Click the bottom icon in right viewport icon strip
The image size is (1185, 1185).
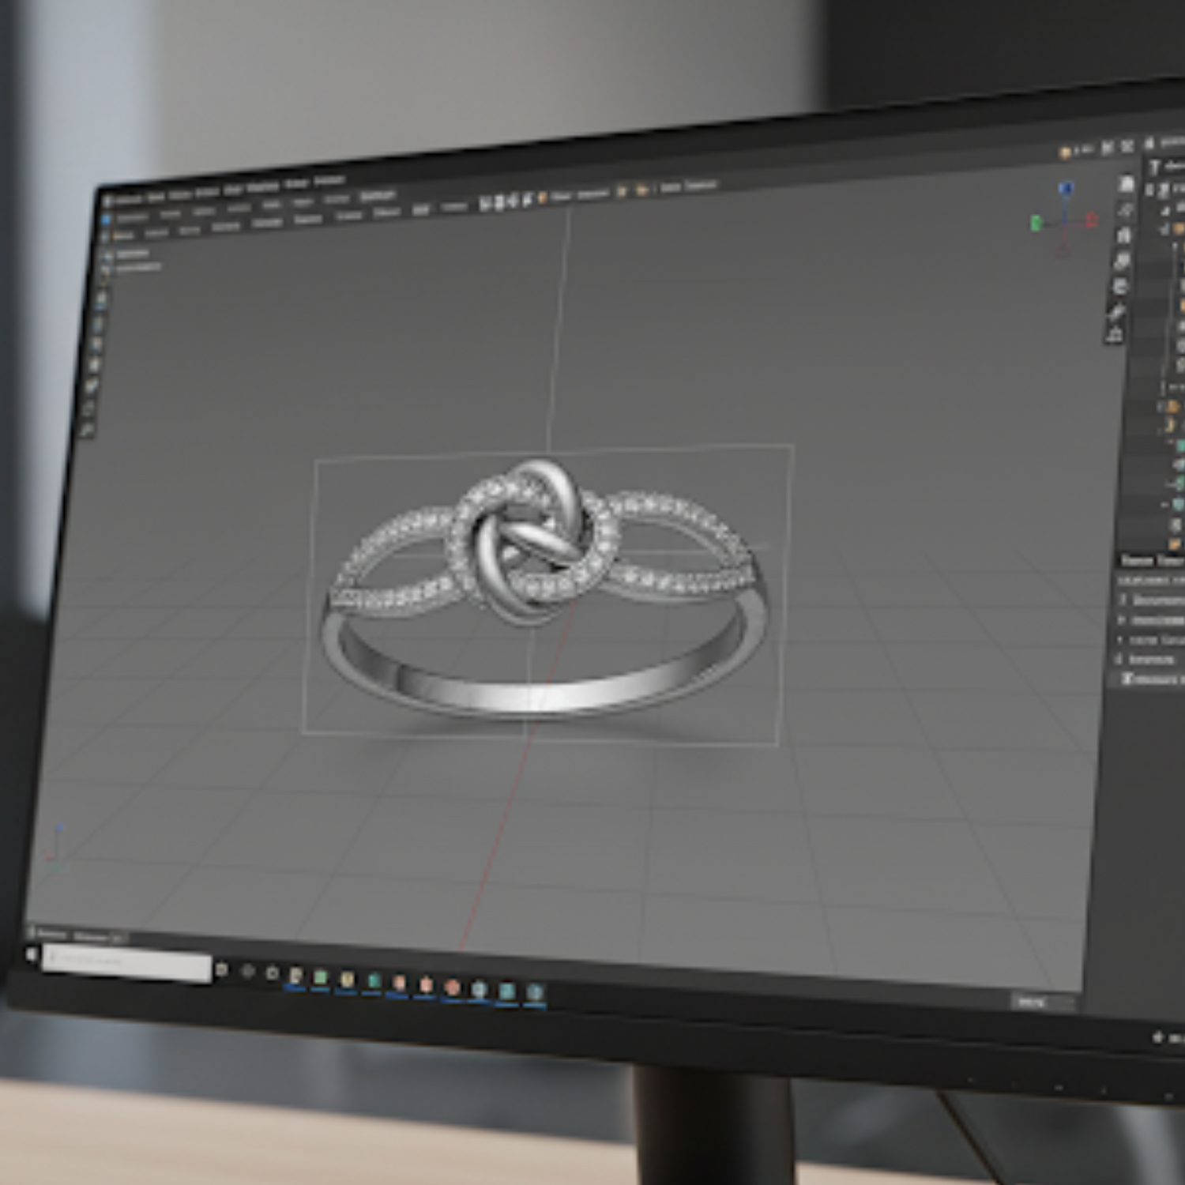click(x=1115, y=334)
